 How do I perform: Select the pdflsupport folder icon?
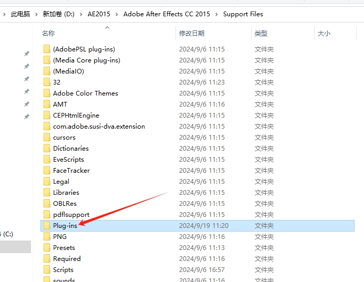47,214
